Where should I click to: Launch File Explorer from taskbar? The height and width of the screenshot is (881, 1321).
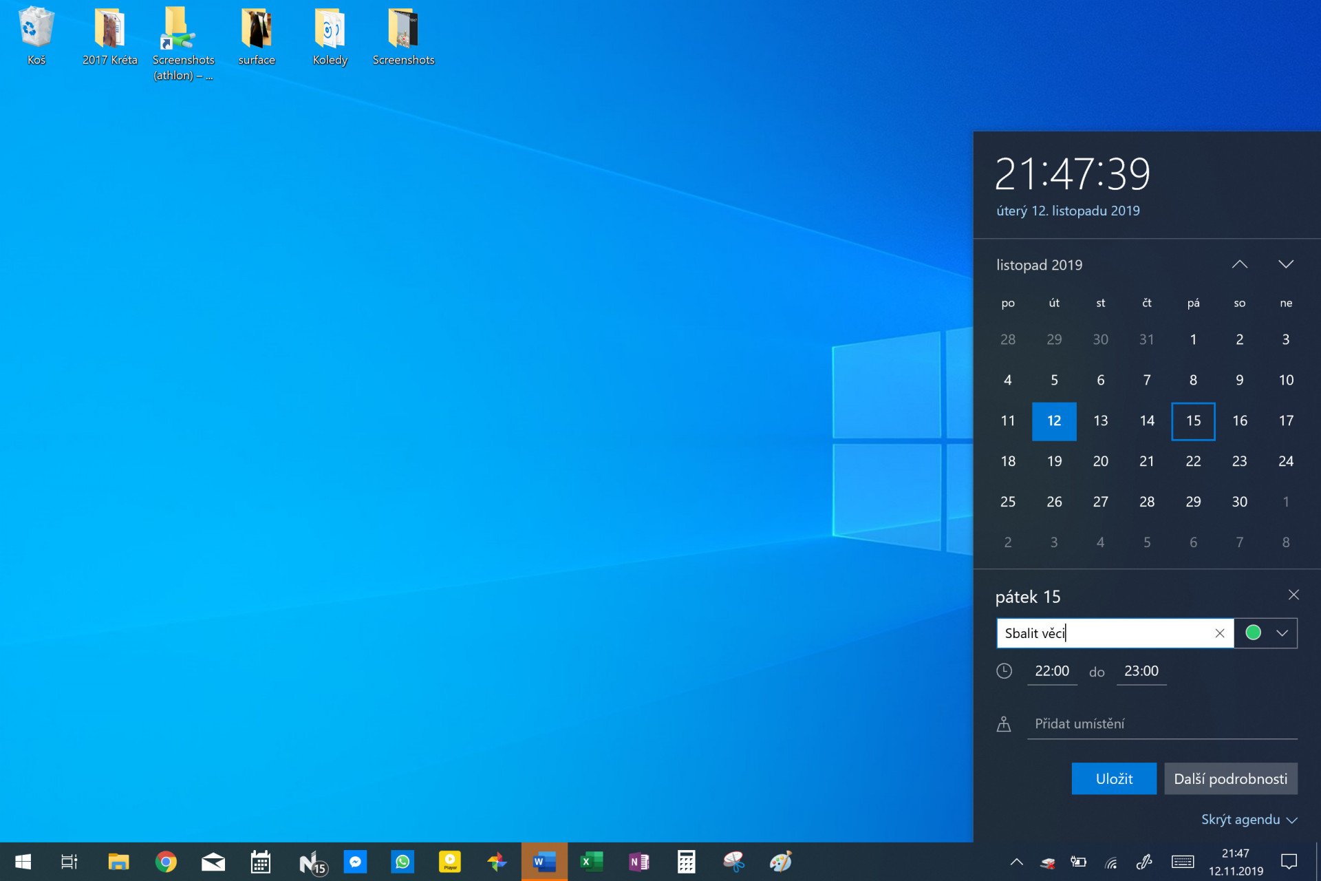click(x=118, y=862)
